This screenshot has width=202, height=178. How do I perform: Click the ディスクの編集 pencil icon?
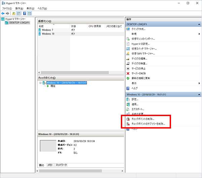pos(128,59)
